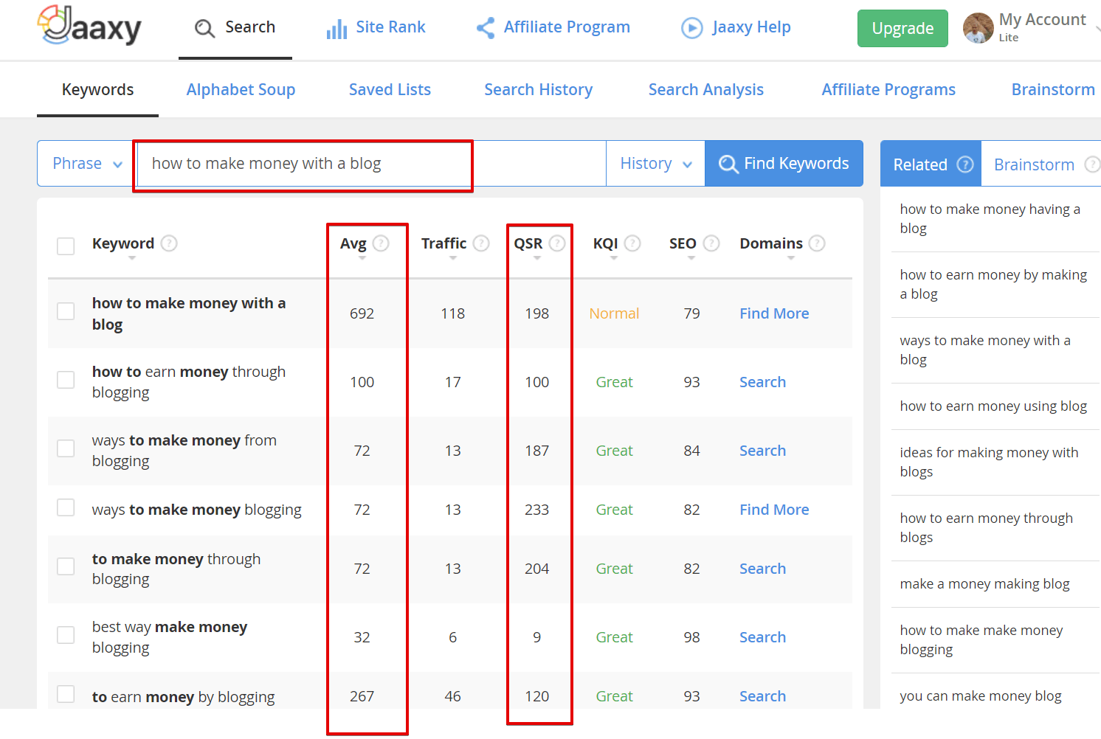Check 'to make money through blogging' row

click(66, 566)
